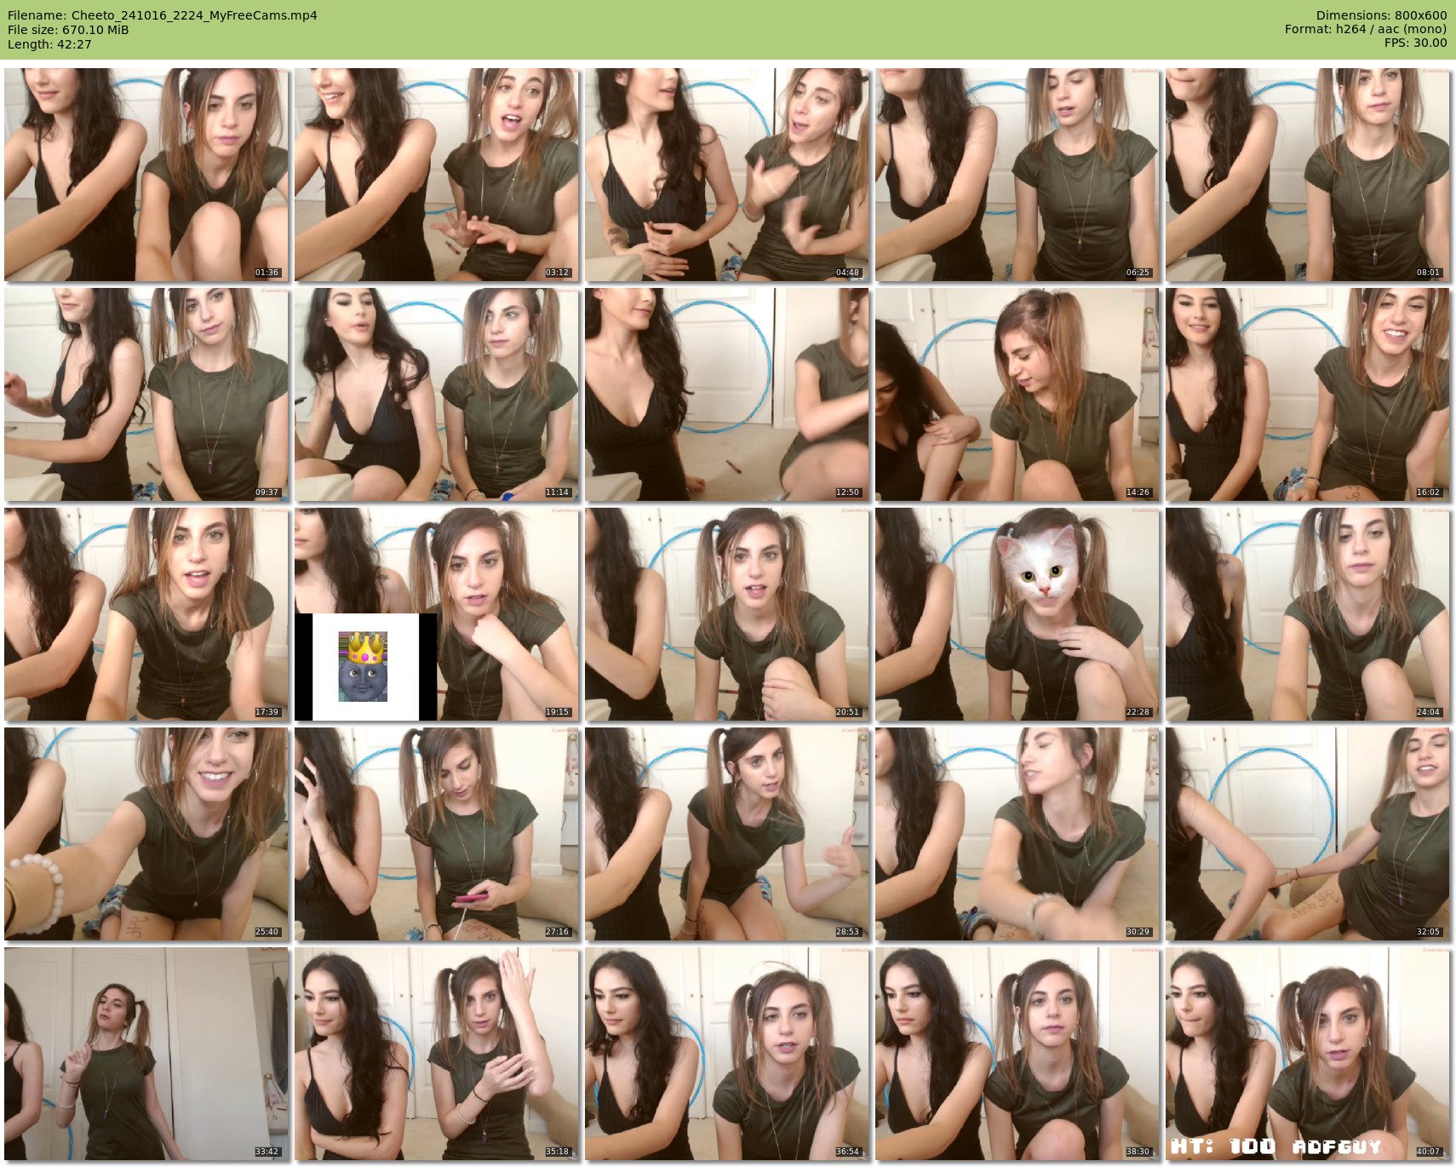Click the thumbnail timestamped 33:42
1456x1167 pixels.
click(146, 1054)
